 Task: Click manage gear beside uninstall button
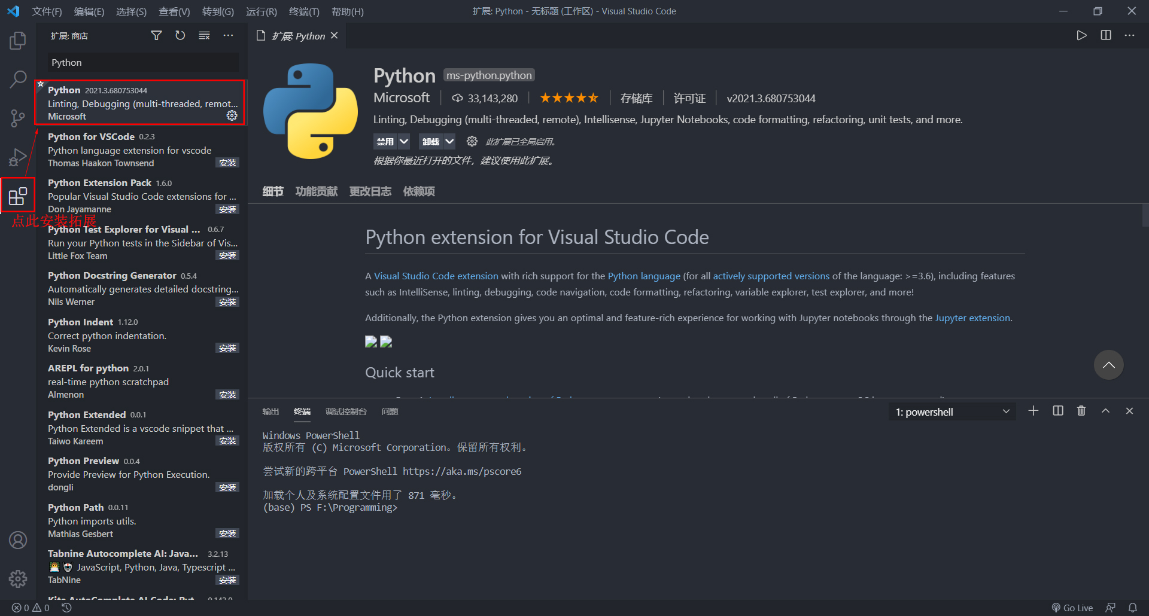coord(472,141)
